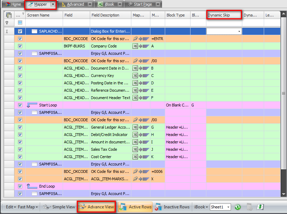The height and width of the screenshot is (214, 287).
Task: Click the vertical scrollbar thumb of the grid
Action: click(x=283, y=93)
